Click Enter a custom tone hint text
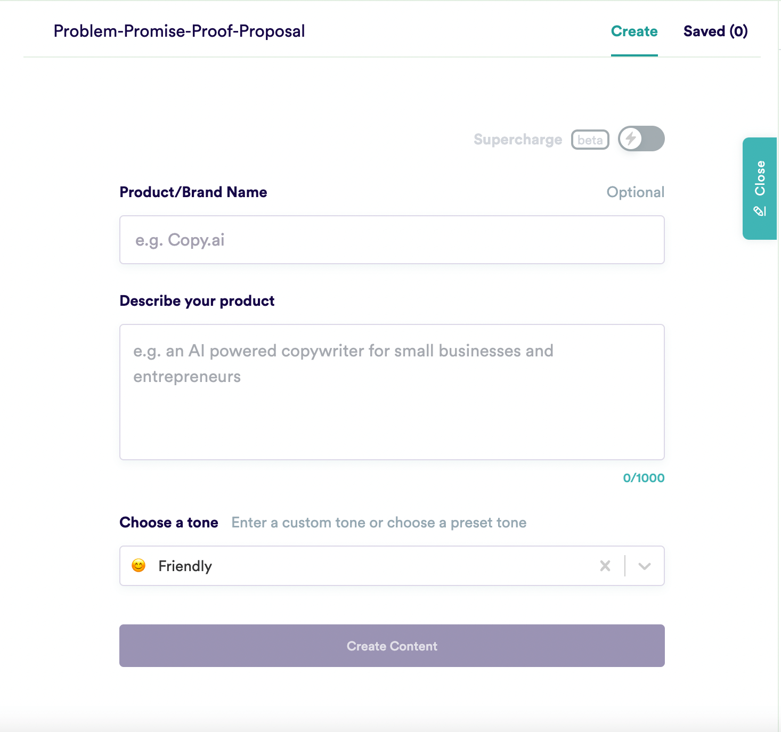The width and height of the screenshot is (781, 732). pyautogui.click(x=378, y=522)
